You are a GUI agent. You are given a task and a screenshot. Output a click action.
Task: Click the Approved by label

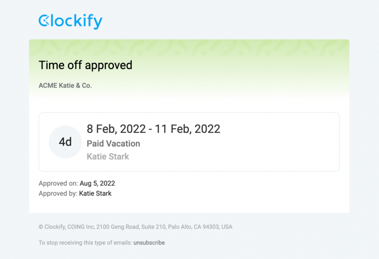(58, 193)
